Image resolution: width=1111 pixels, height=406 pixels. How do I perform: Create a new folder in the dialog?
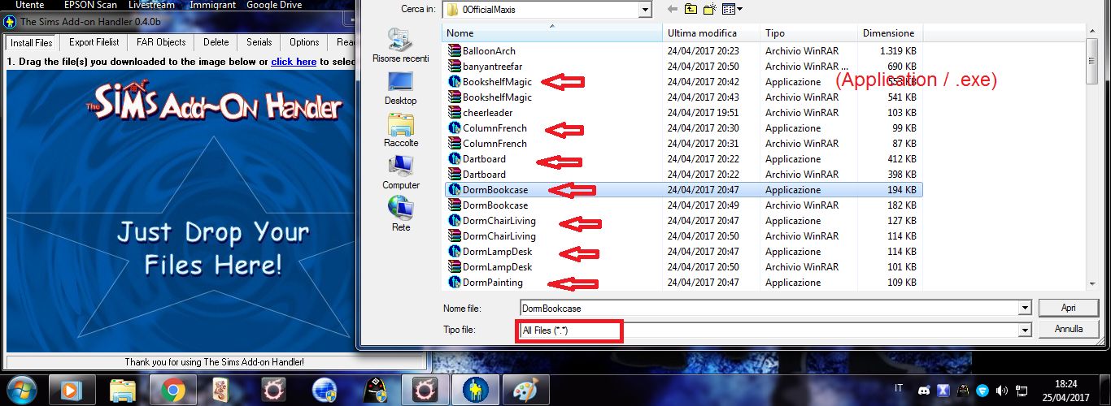click(710, 10)
